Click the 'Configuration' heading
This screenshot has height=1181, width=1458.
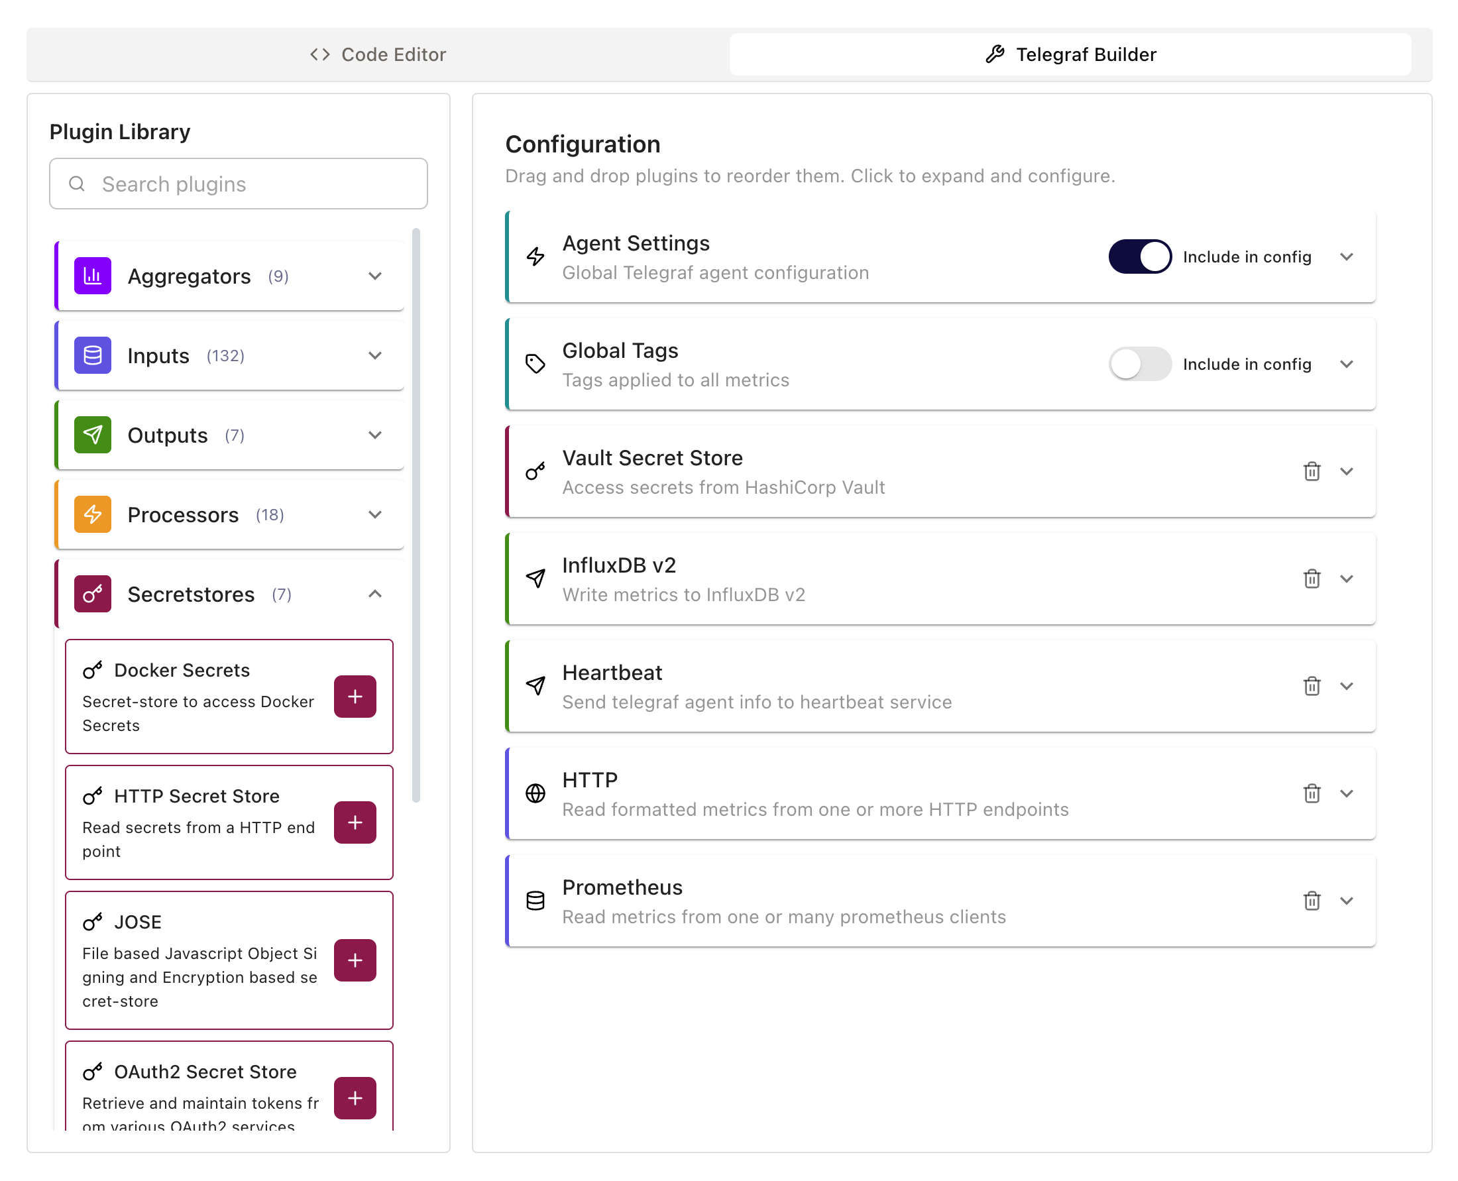click(583, 144)
